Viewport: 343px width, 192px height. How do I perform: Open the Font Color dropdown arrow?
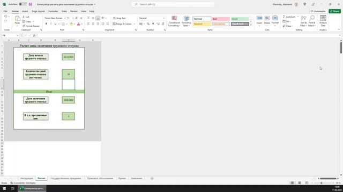82,24
